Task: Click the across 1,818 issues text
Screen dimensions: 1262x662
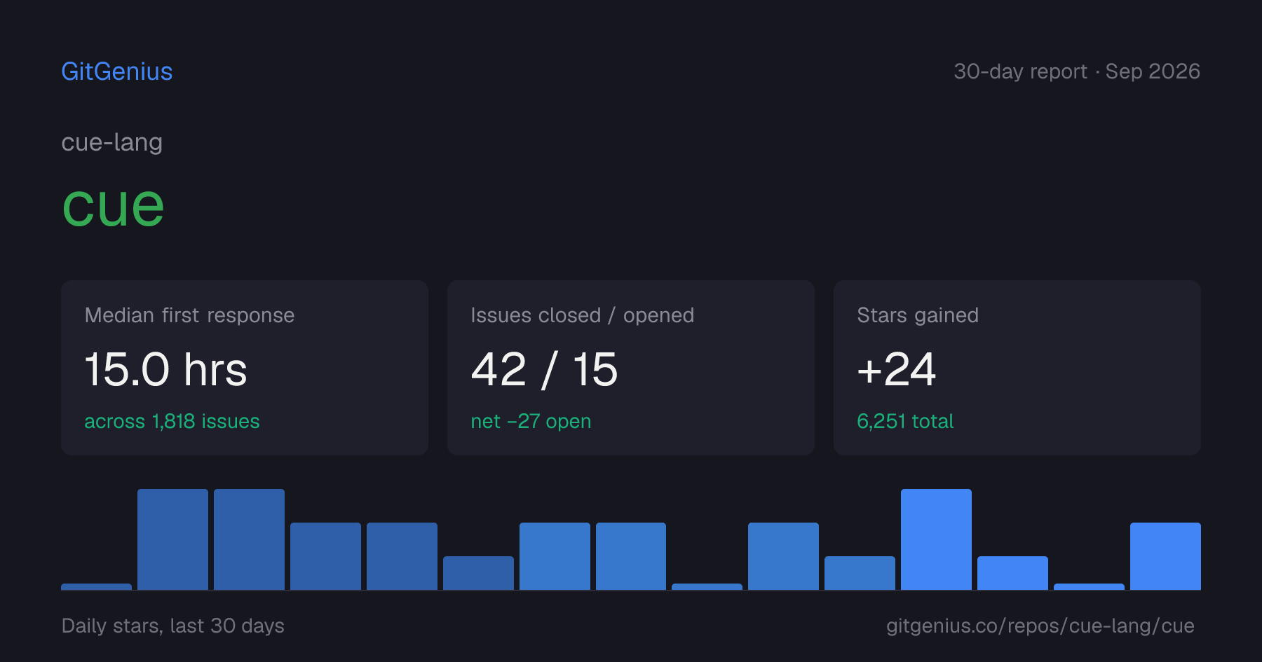Action: tap(172, 421)
